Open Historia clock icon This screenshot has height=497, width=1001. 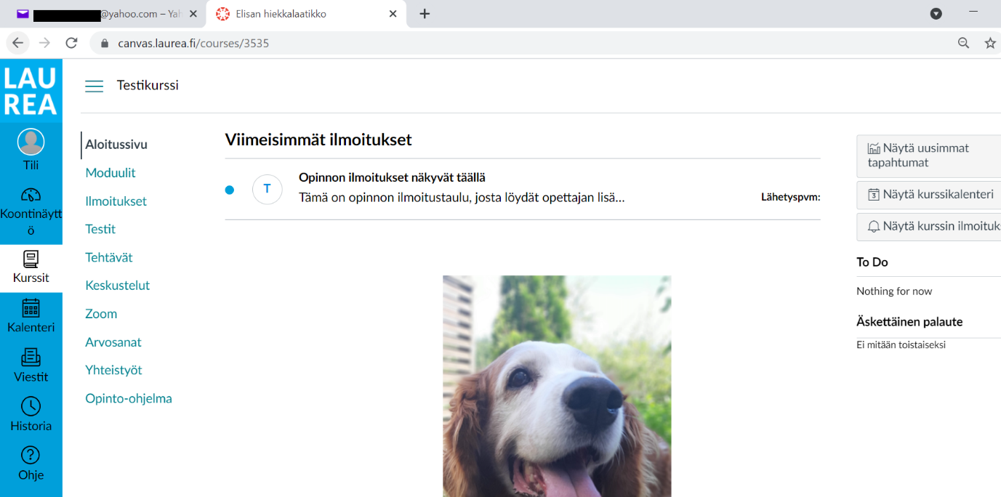click(31, 406)
